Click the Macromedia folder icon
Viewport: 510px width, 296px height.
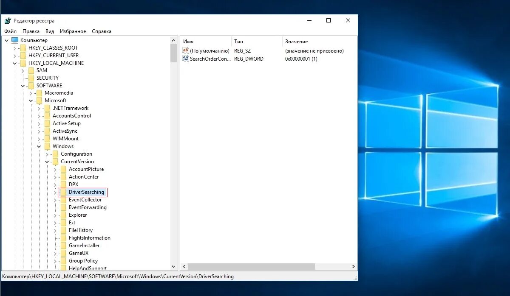(x=39, y=93)
